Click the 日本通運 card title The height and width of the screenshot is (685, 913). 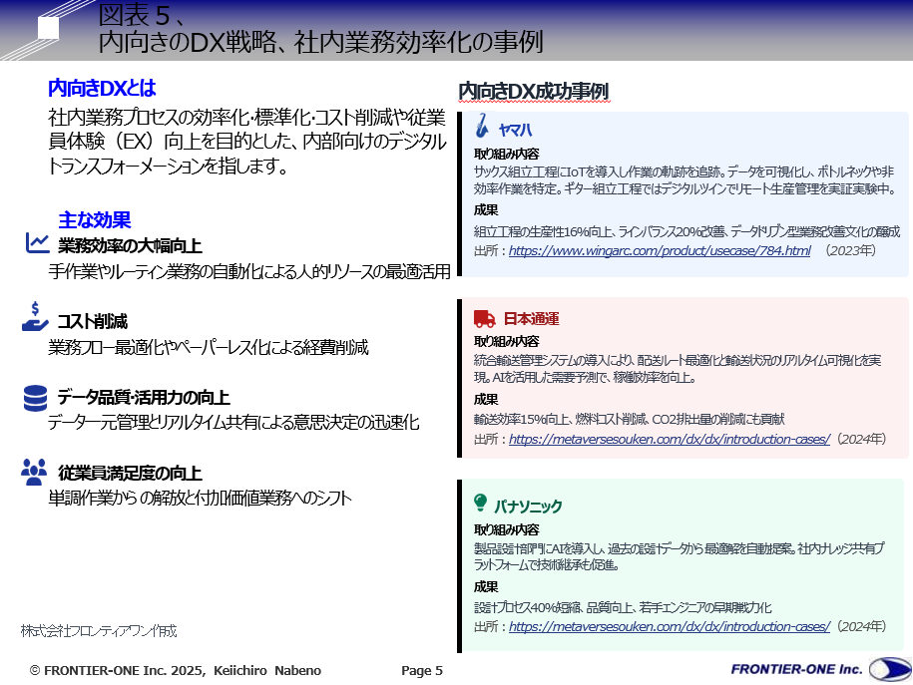click(x=534, y=315)
